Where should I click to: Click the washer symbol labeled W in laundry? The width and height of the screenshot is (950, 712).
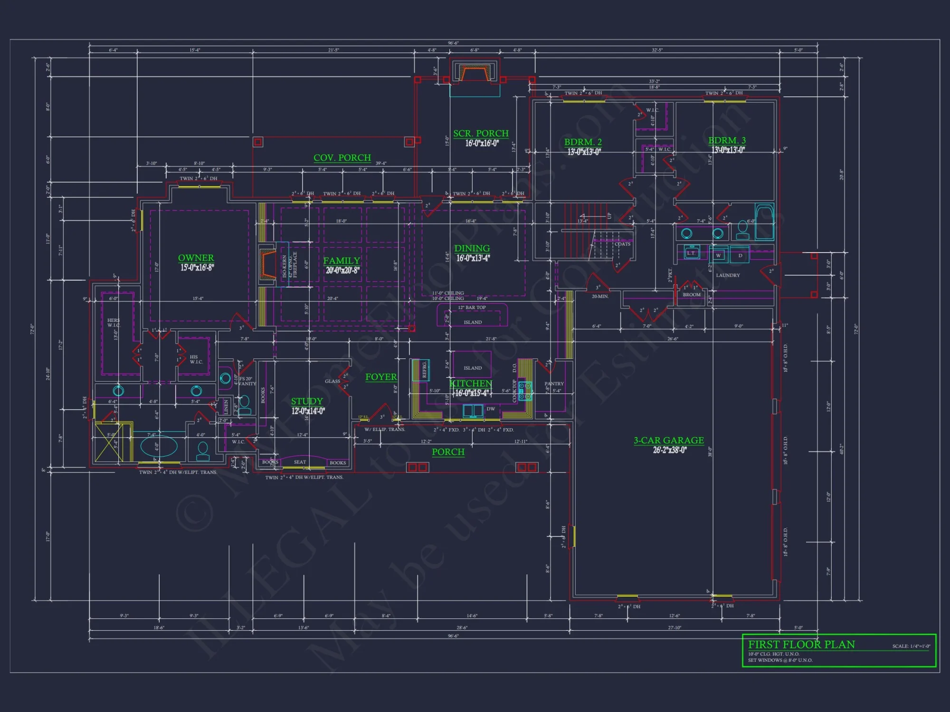point(719,255)
